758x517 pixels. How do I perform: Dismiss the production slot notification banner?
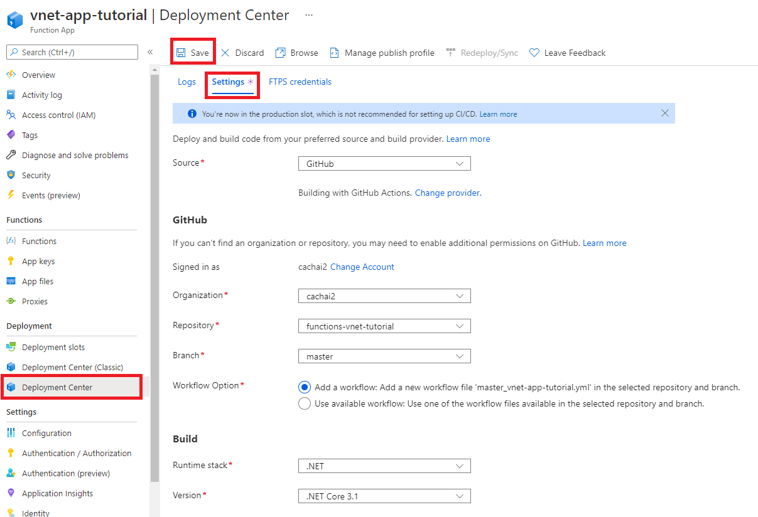point(665,113)
